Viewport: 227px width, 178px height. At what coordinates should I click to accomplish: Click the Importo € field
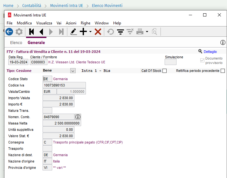click(58, 104)
